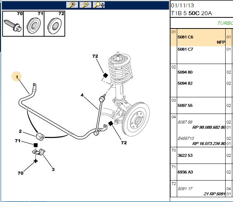This screenshot has height=202, width=233.
Task: Click row index 02 in parts table
Action: (173, 67)
